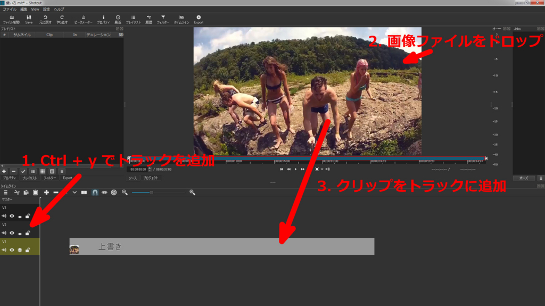
Task: Open the player zoom dropdown arrow
Action: (322, 169)
